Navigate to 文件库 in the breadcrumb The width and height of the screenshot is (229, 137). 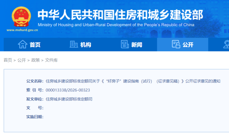click(x=51, y=60)
